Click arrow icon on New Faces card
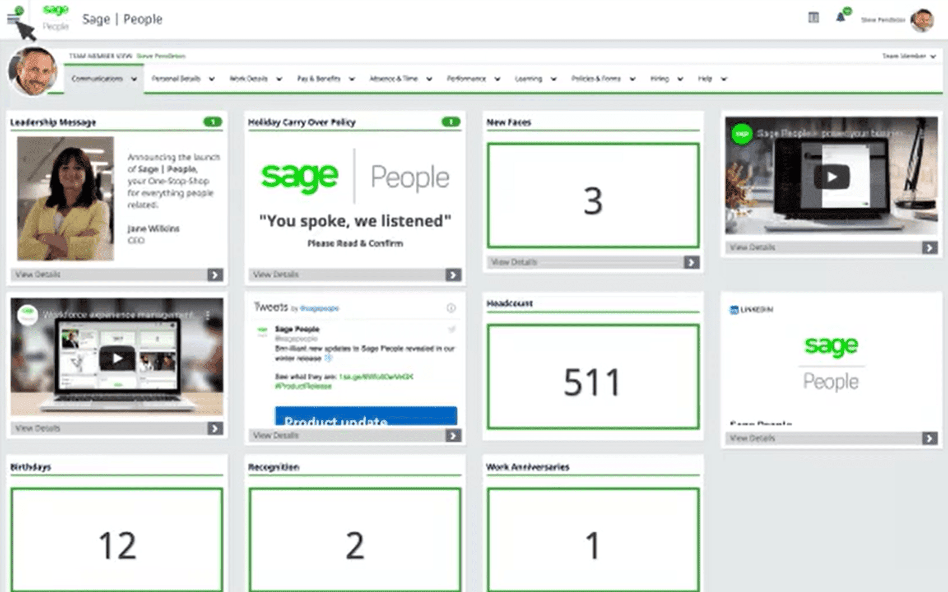 [x=691, y=262]
